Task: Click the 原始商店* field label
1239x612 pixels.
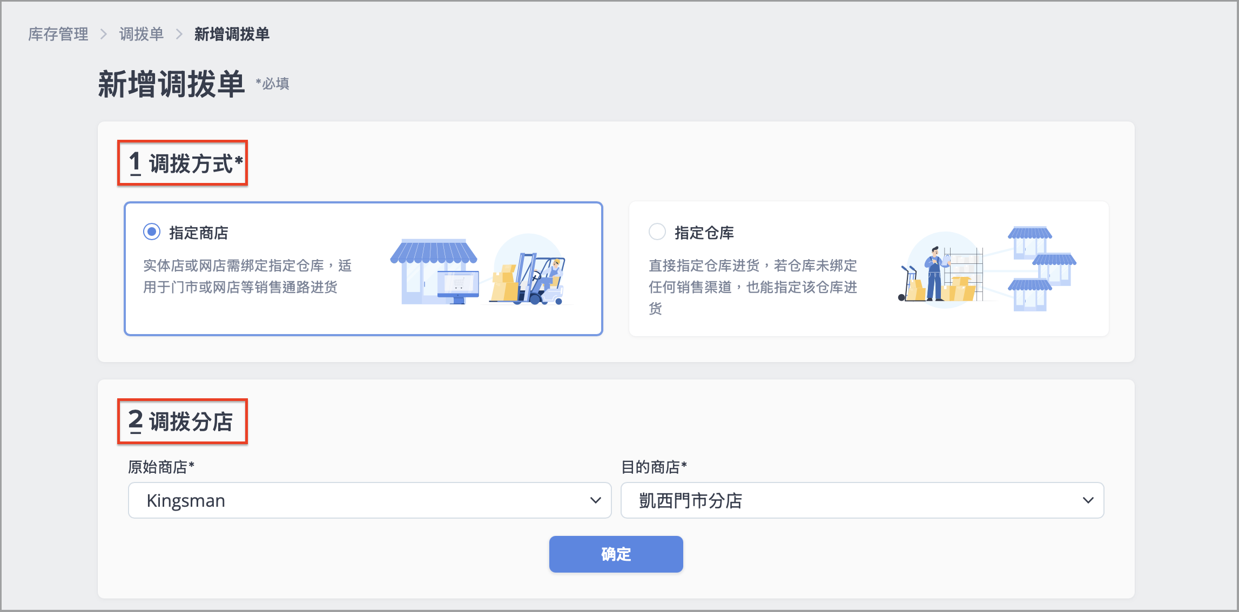Action: click(x=161, y=467)
